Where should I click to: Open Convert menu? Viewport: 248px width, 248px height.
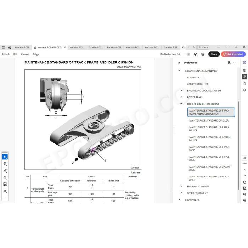25,54
